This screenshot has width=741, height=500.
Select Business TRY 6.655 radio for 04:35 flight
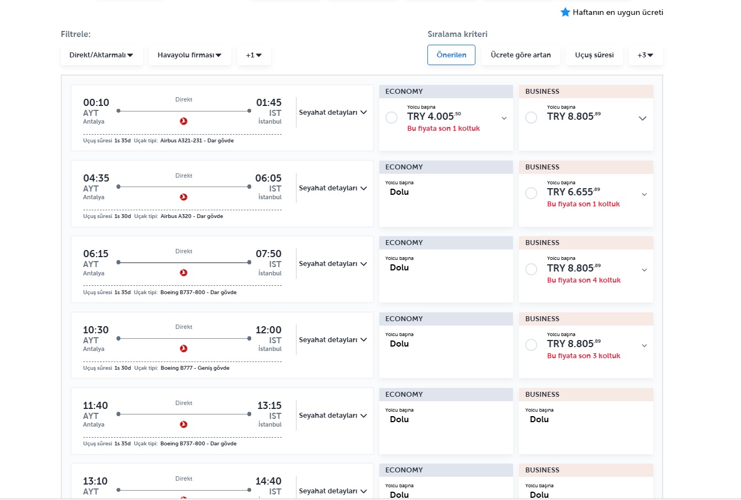point(531,193)
